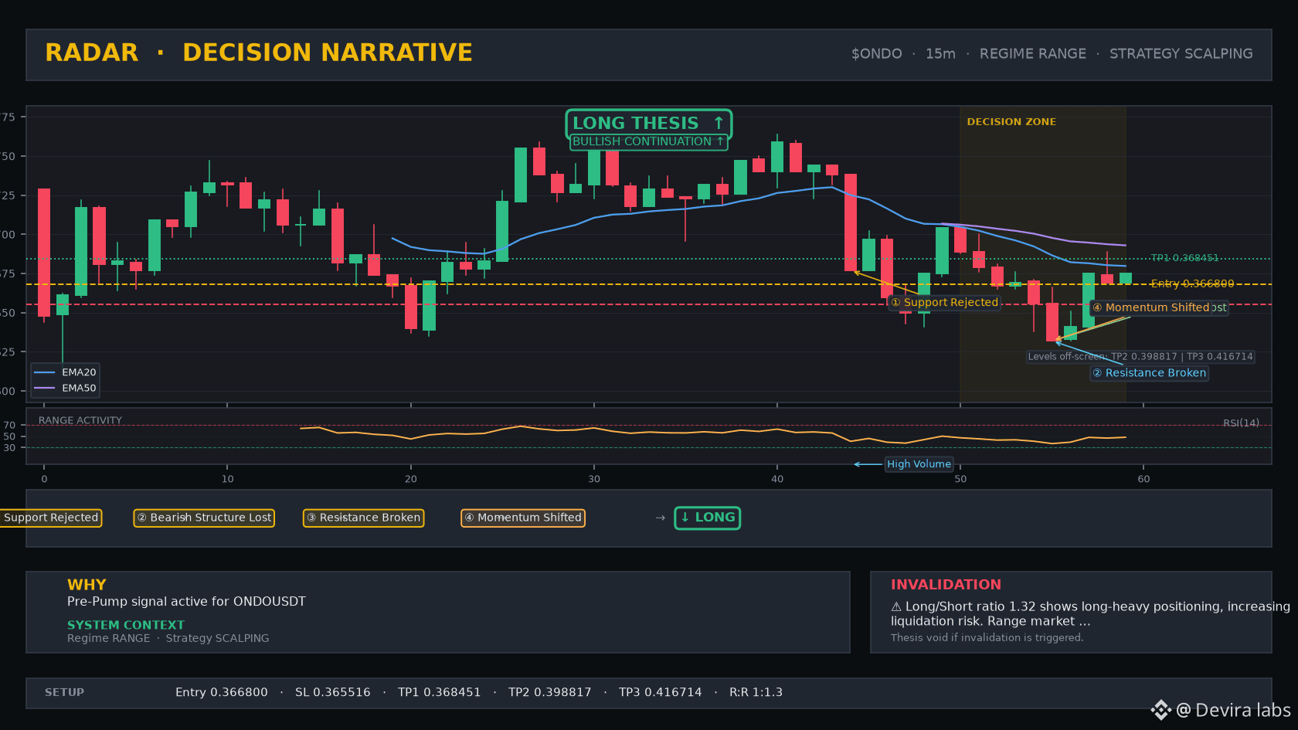Click x-axis tick label 20
Screen dimensions: 1298x730
tap(410, 479)
